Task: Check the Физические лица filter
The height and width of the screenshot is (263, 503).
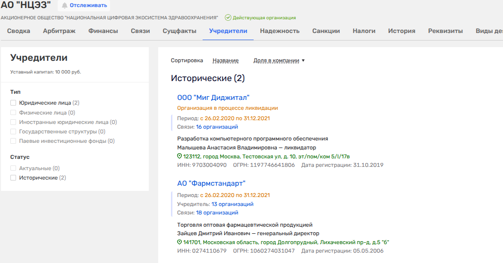Action: point(13,113)
